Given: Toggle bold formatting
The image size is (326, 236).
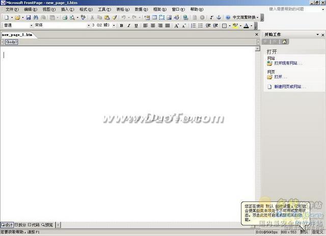Looking at the screenshot, I should coord(122,25).
